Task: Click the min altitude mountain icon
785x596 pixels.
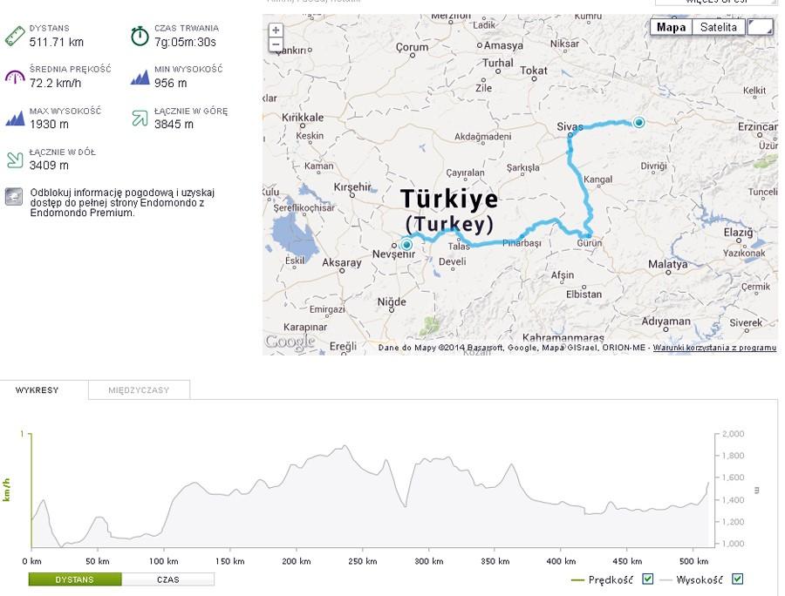Action: point(140,77)
